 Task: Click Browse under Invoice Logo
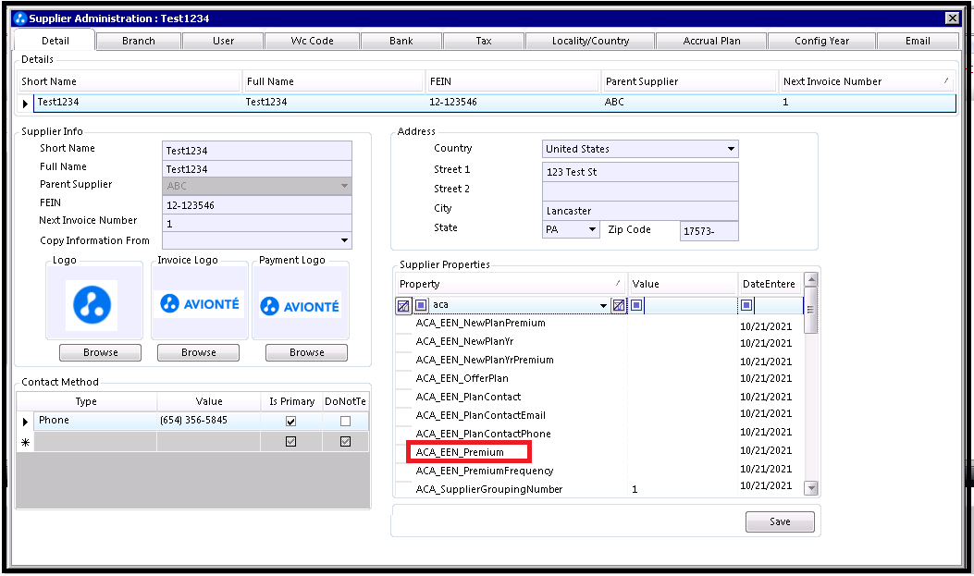point(199,352)
